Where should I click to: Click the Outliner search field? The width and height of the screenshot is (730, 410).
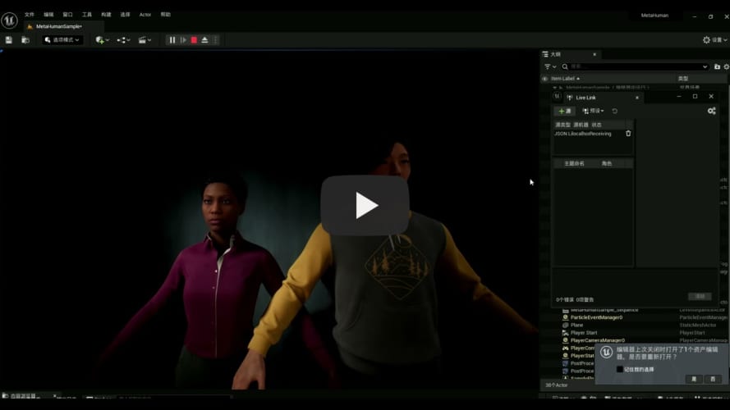634,66
